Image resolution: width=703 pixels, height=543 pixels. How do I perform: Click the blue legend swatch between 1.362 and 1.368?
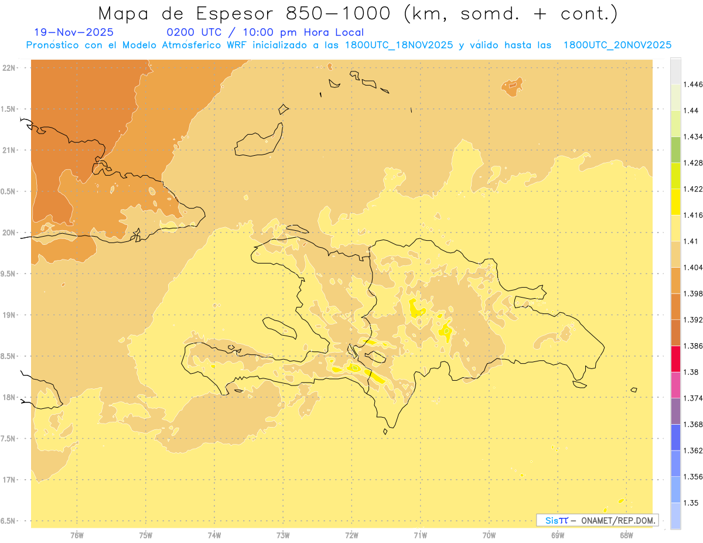coord(675,437)
